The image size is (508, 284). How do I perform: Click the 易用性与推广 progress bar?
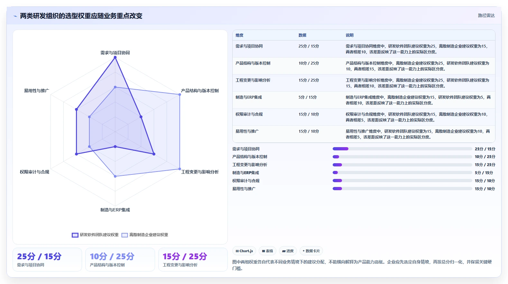(x=402, y=189)
